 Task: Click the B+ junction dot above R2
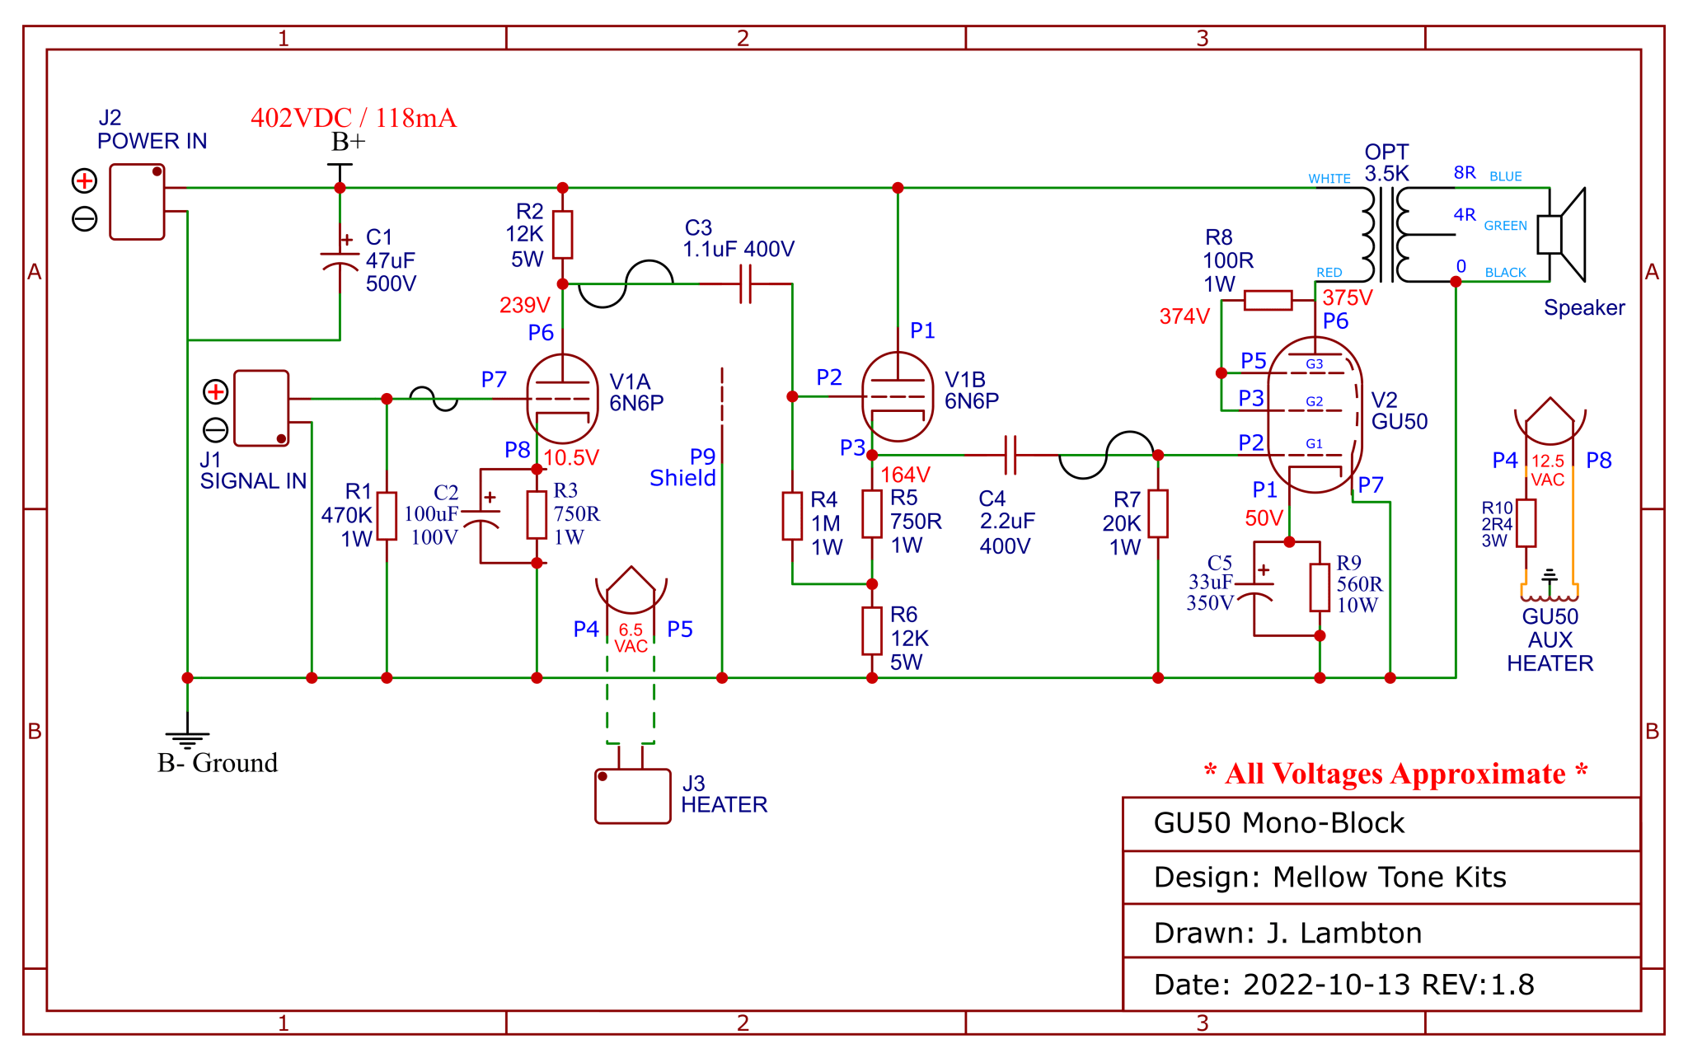(562, 188)
